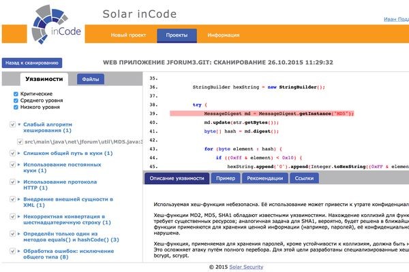Uncheck Слишком общий путь в куки checkbox

(x=12, y=153)
